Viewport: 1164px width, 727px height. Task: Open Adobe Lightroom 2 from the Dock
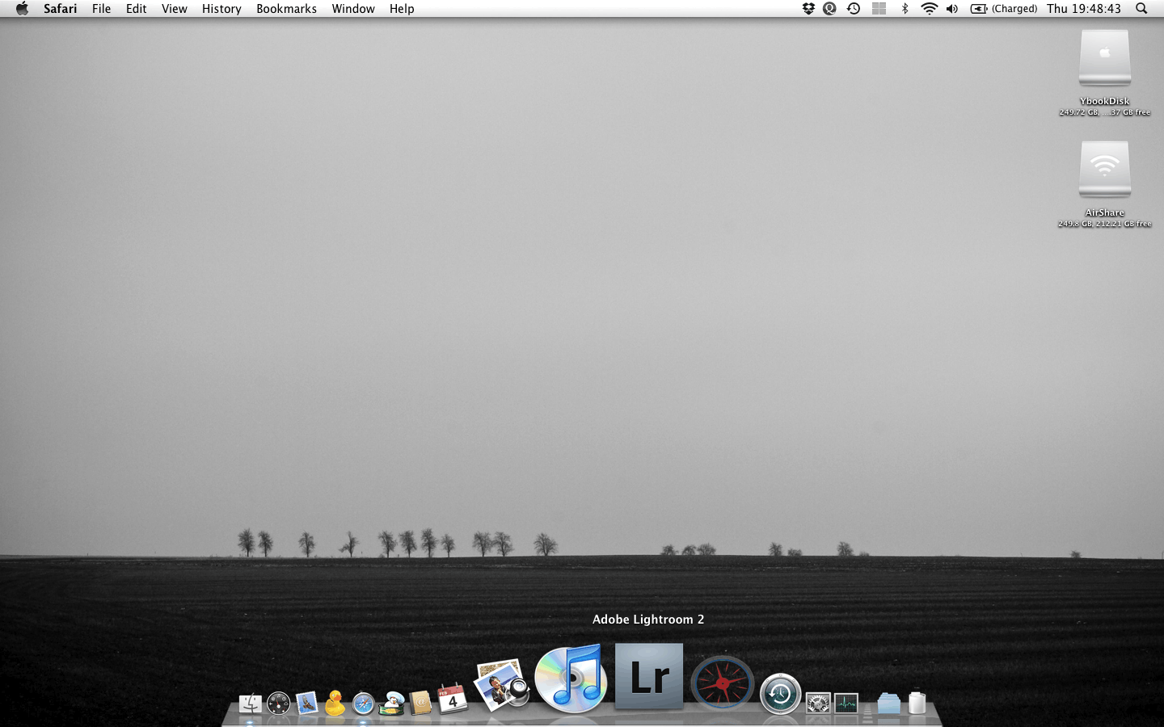[x=649, y=677]
